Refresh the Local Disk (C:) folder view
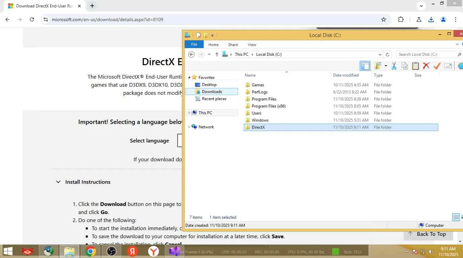The image size is (463, 258). [x=387, y=54]
